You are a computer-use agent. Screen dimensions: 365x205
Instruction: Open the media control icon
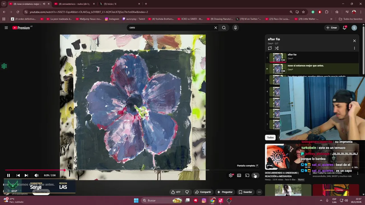pos(347,12)
